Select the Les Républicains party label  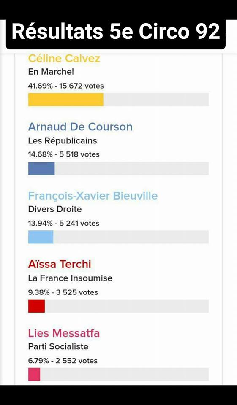(x=63, y=141)
